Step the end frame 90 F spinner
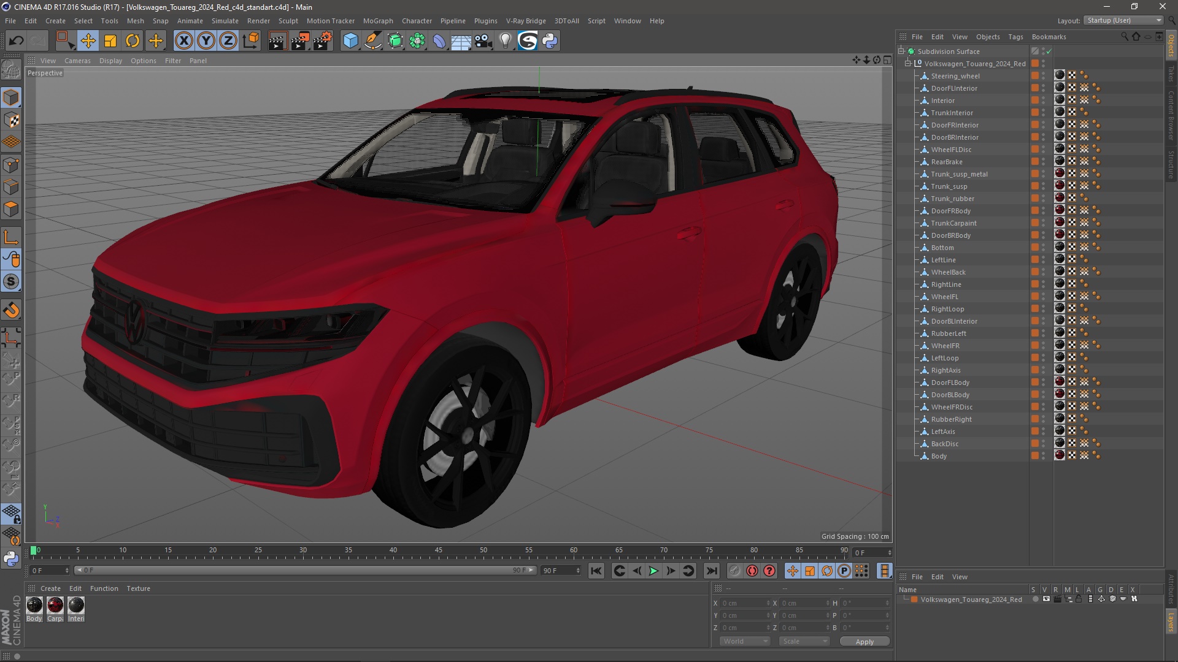Viewport: 1178px width, 662px height. pos(578,571)
